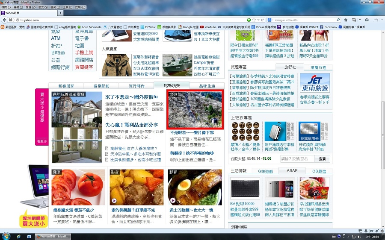Open the Picasa bookmark
Image resolution: width=385 pixels, height=240 pixels.
coord(264,27)
